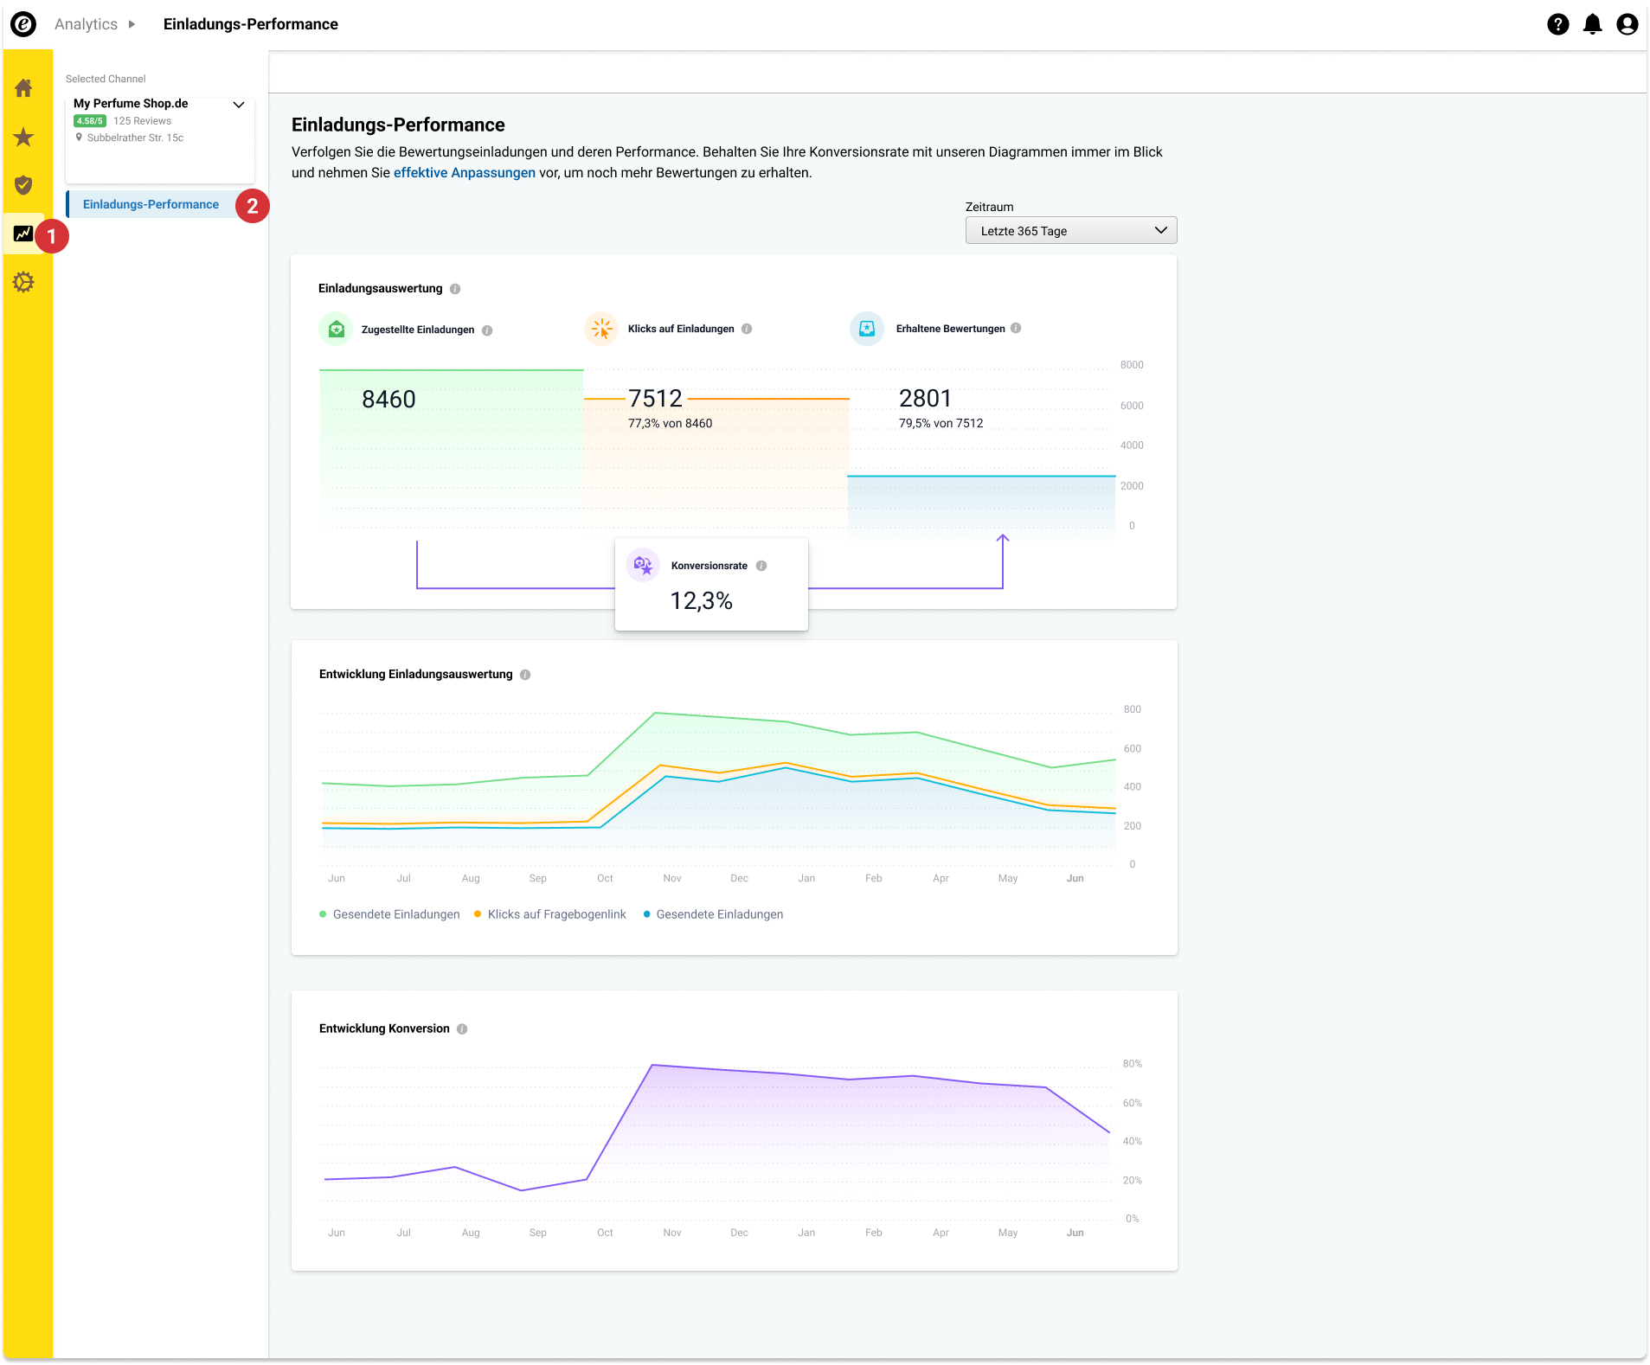This screenshot has width=1650, height=1365.
Task: Open the home icon in sidebar
Action: coord(23,88)
